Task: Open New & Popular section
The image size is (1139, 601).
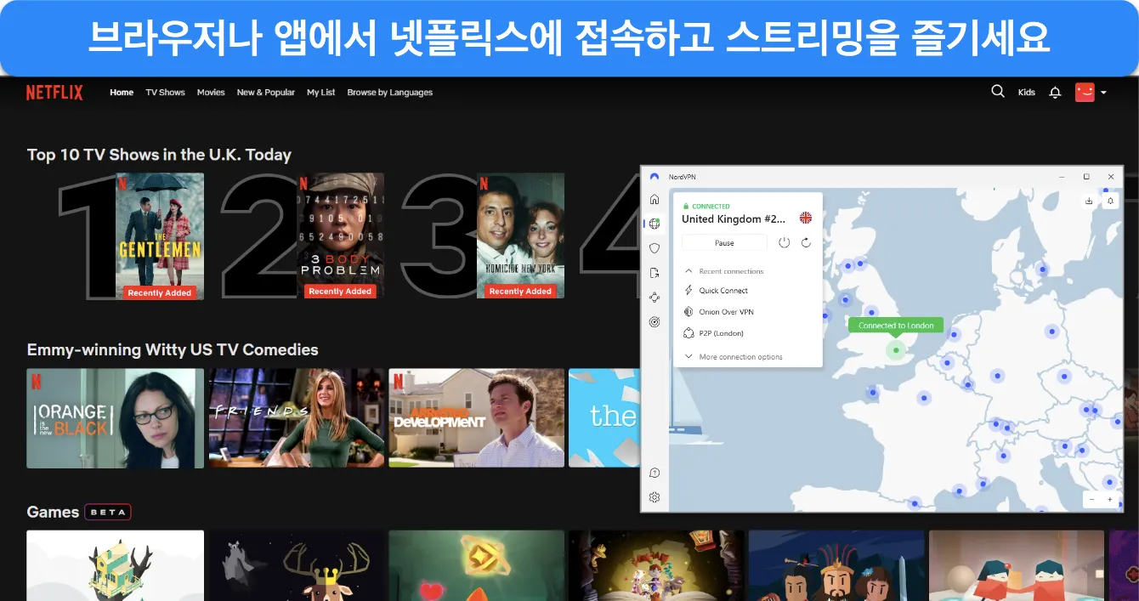Action: pyautogui.click(x=266, y=93)
